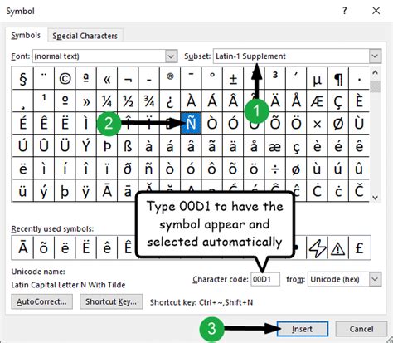Select the division ÷ symbol

click(x=275, y=169)
